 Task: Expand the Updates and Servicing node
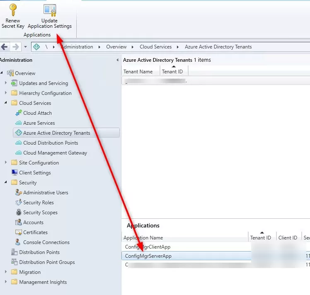tap(6, 83)
